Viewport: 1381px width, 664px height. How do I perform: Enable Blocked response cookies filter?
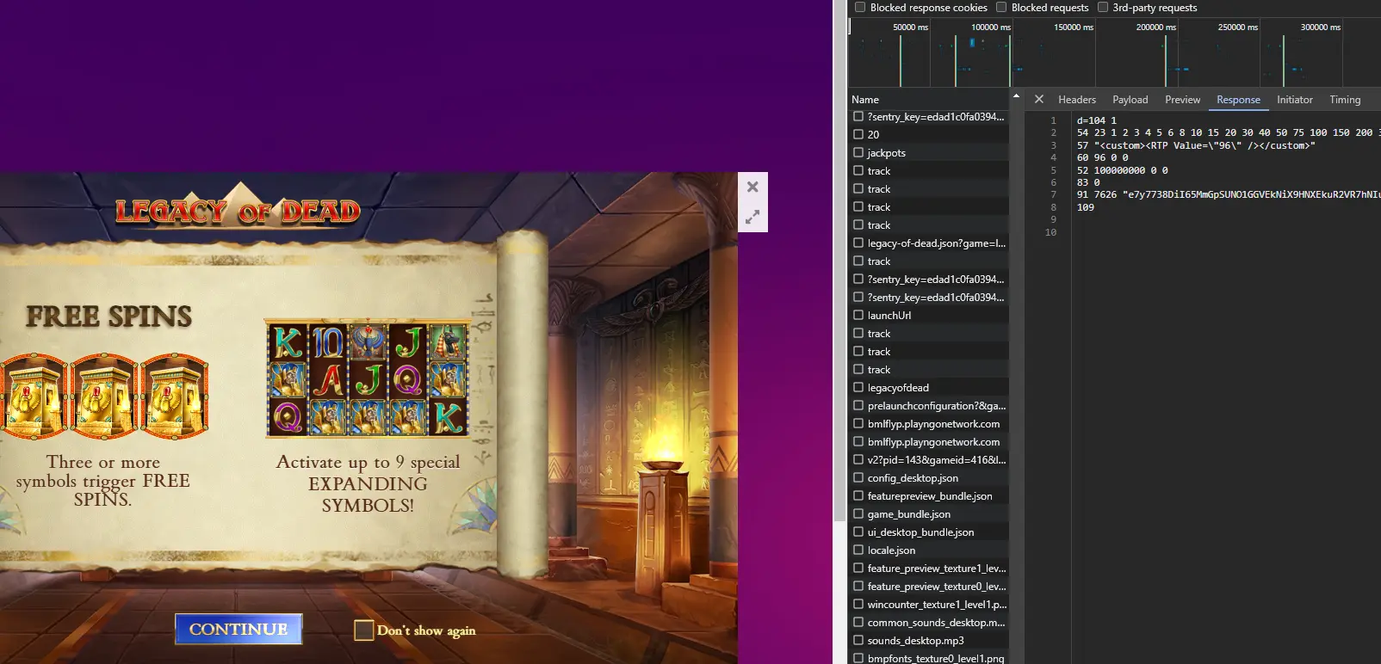pyautogui.click(x=860, y=8)
